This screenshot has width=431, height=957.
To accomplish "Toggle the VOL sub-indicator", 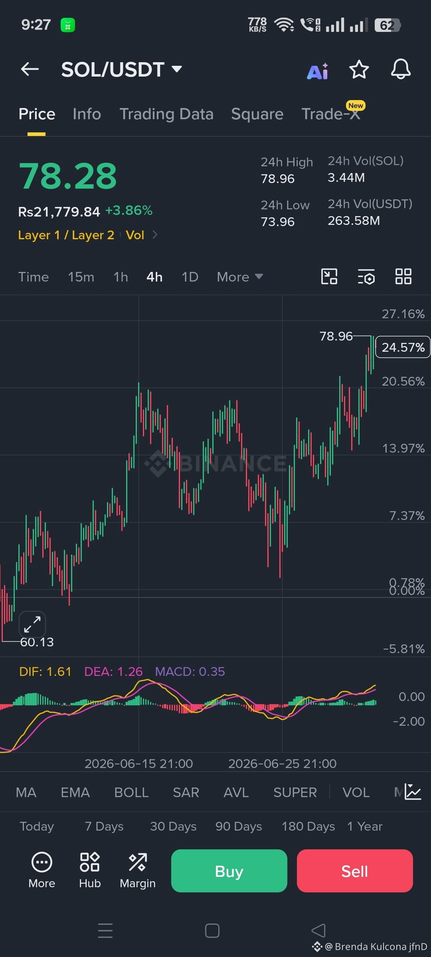I will click(356, 792).
